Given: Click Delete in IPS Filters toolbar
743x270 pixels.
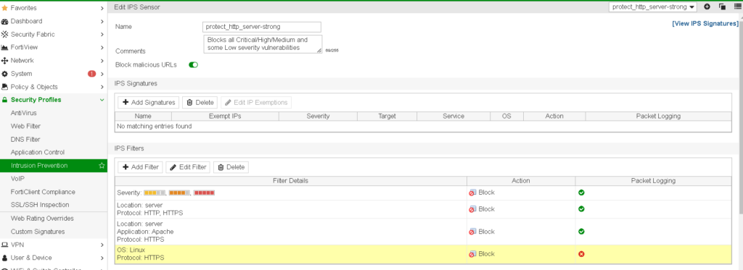Looking at the screenshot, I should (x=231, y=167).
